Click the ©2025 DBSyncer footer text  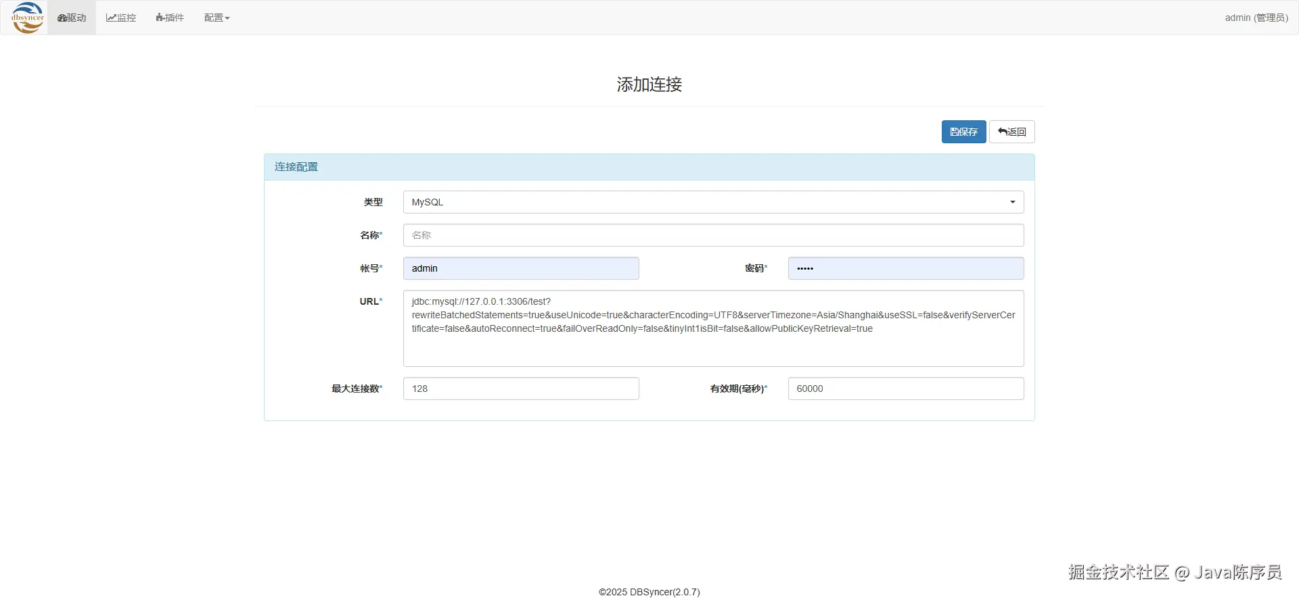pos(649,592)
